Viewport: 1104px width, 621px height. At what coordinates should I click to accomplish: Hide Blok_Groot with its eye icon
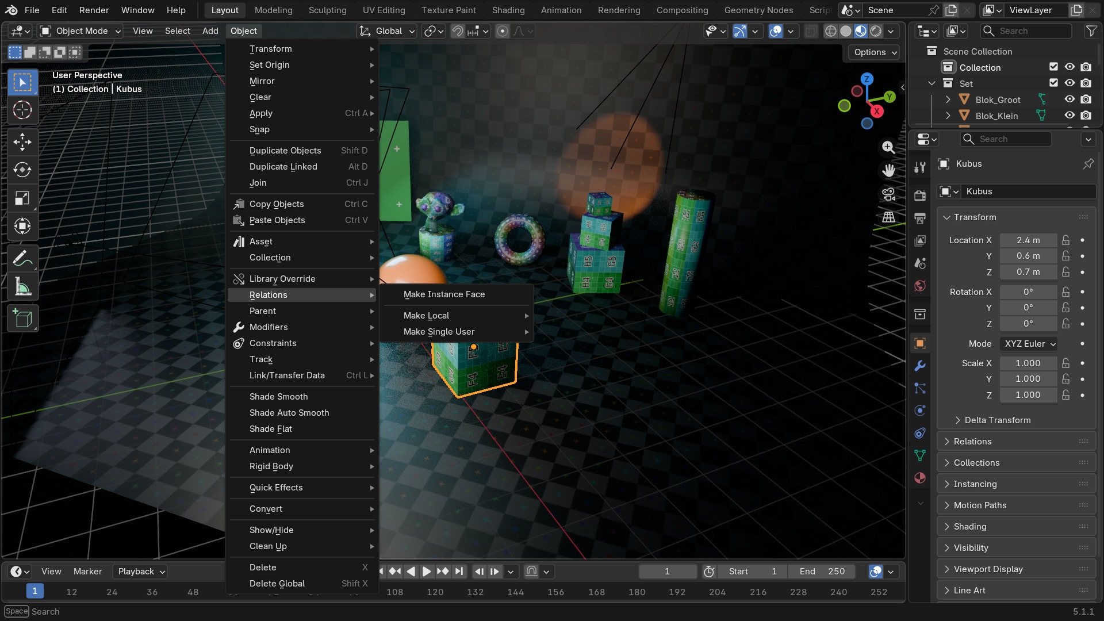[x=1069, y=99]
